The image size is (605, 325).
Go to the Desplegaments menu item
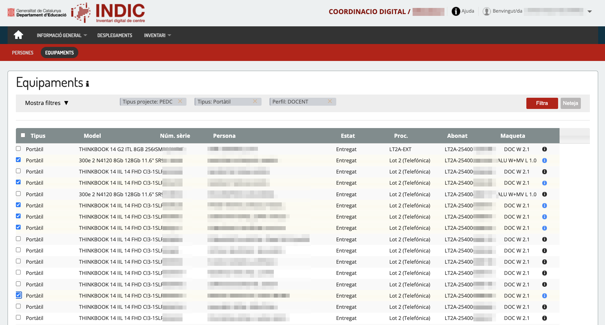[x=115, y=35]
